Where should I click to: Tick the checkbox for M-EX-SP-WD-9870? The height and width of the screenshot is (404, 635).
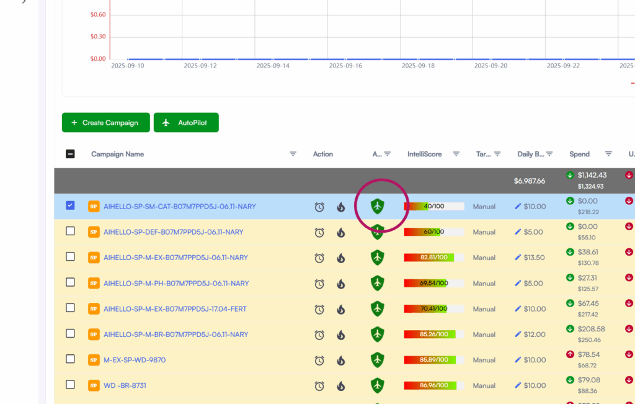[70, 359]
